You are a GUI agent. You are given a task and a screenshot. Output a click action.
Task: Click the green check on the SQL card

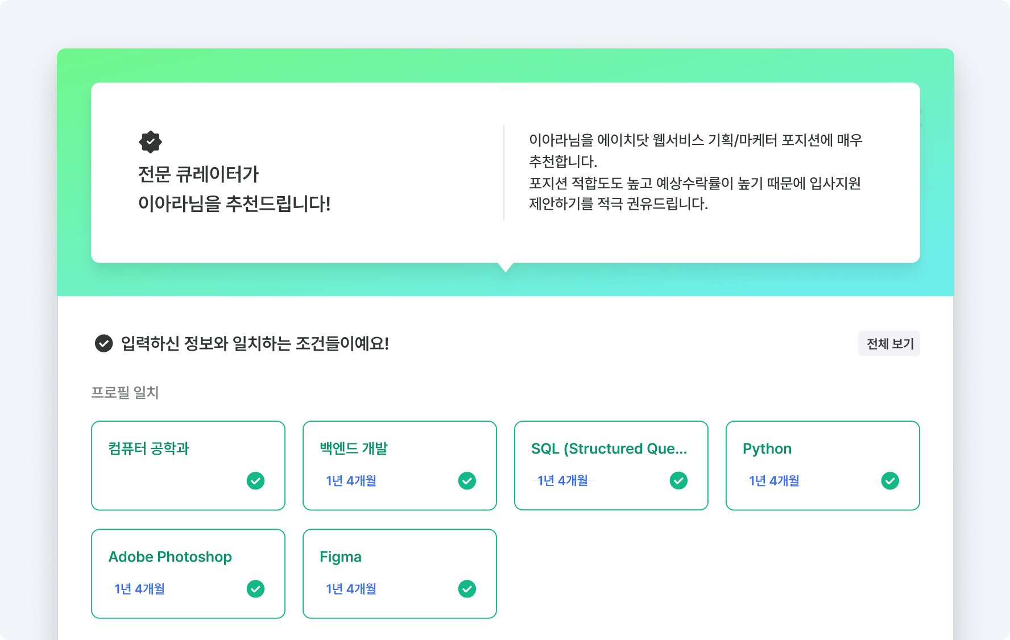(678, 481)
